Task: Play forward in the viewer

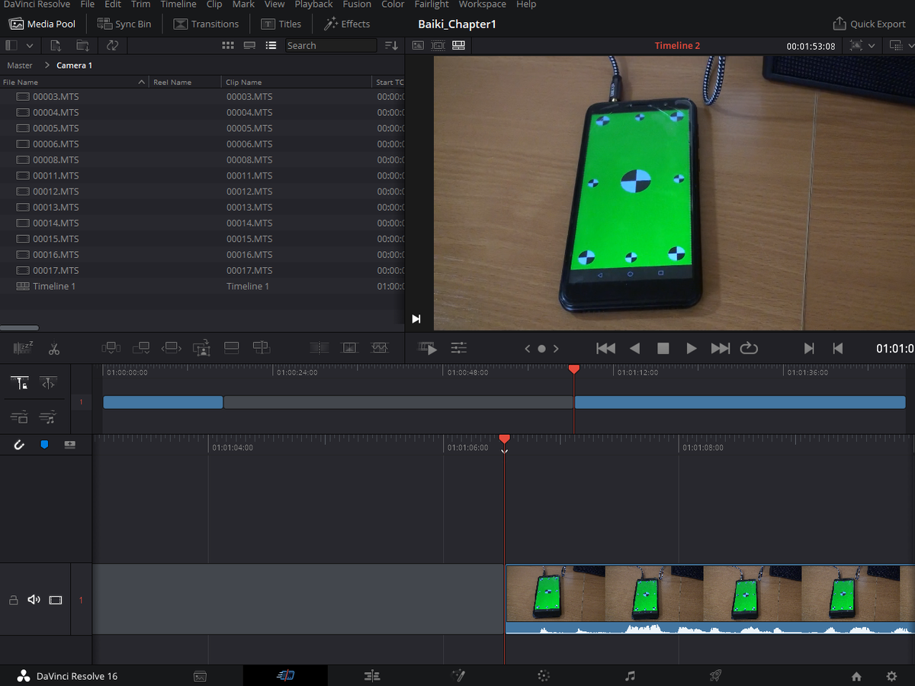Action: pyautogui.click(x=692, y=348)
